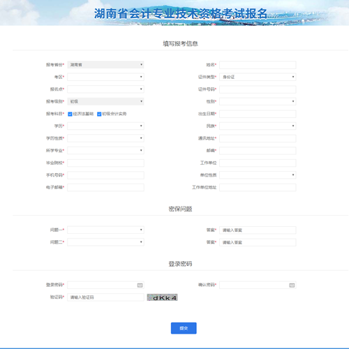Viewport: 349px width, 349px height.
Task: Focus the 手机号码 input field
Action: tap(105, 175)
